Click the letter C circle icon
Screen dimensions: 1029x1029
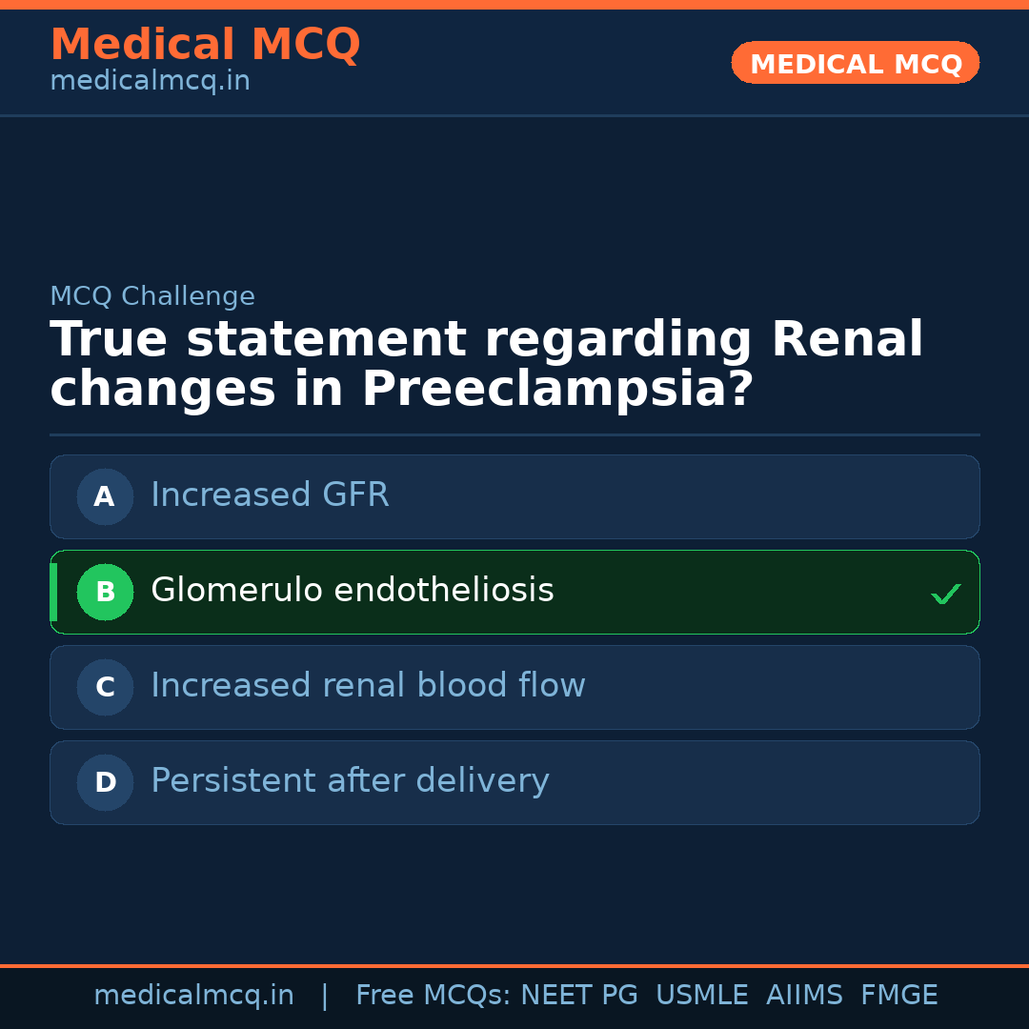pyautogui.click(x=105, y=687)
